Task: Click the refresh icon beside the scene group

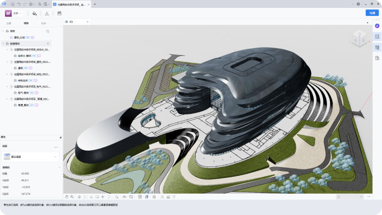Action: pos(48,31)
